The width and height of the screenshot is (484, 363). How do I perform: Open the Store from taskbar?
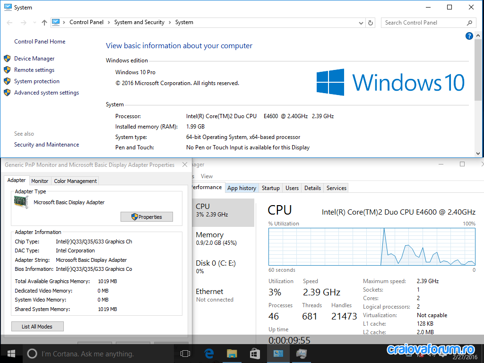pos(255,354)
